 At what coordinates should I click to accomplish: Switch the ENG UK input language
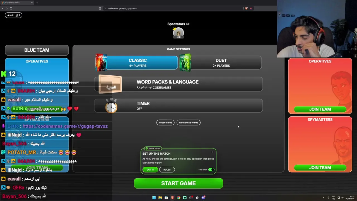(334, 198)
